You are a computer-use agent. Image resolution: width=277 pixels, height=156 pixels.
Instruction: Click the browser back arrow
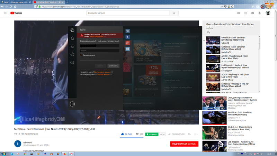pyautogui.click(x=2, y=7)
